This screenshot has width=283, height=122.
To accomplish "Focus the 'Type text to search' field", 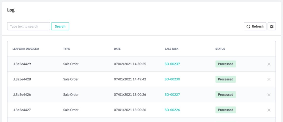I will tap(29, 26).
